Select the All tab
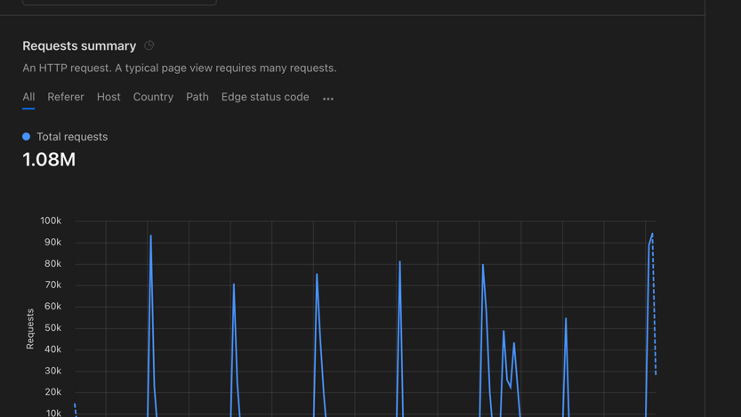 (28, 97)
